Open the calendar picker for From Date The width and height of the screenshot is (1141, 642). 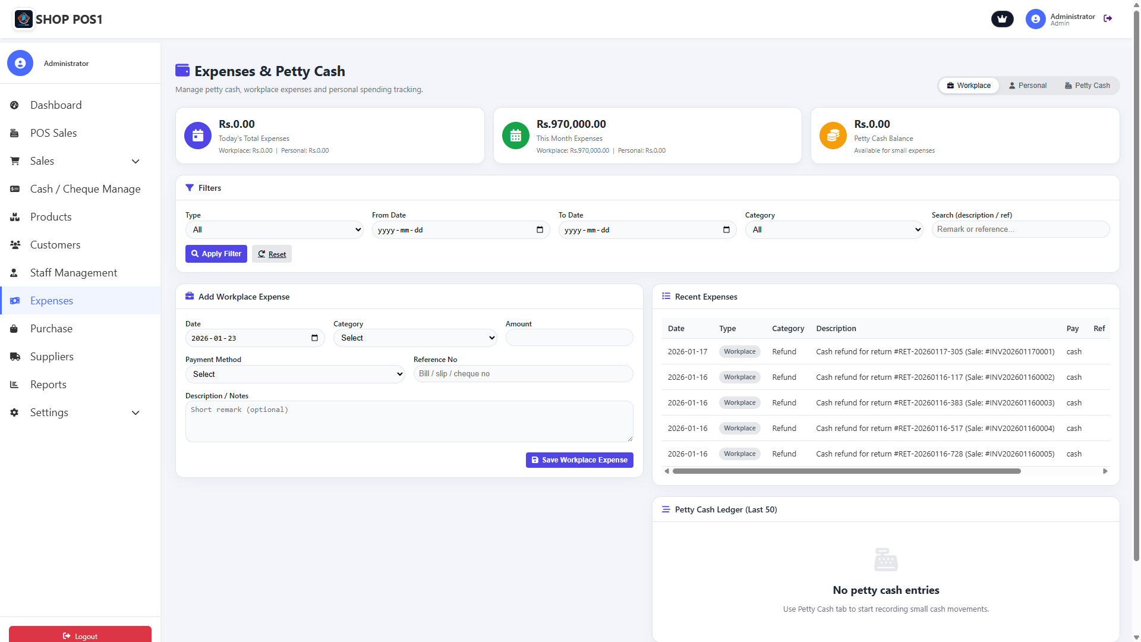click(x=540, y=230)
